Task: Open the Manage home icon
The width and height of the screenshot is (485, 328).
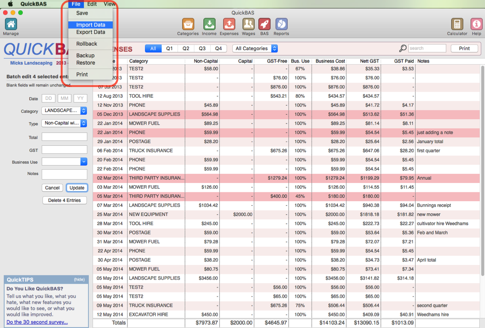Action: point(11,24)
